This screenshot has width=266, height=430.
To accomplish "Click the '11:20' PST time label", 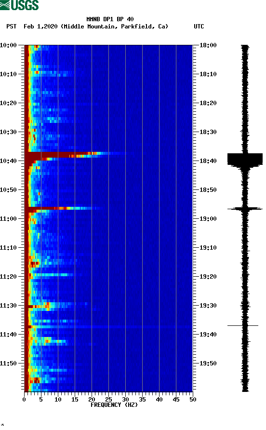I will [8, 277].
